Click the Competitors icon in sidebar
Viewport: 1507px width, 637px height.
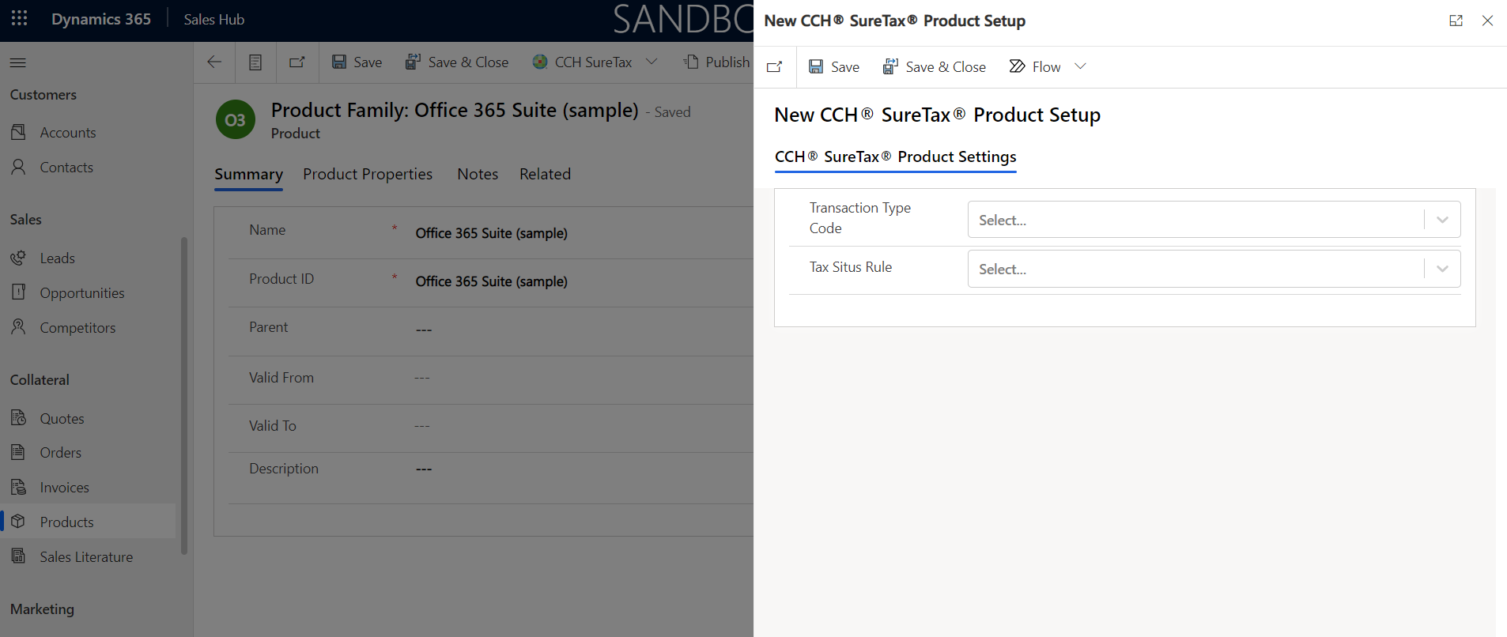[x=19, y=326]
